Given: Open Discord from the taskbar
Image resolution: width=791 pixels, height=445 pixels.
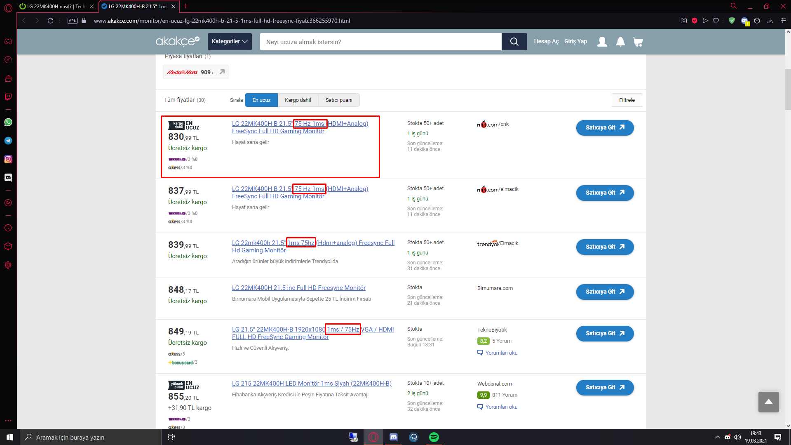Looking at the screenshot, I should (x=393, y=437).
